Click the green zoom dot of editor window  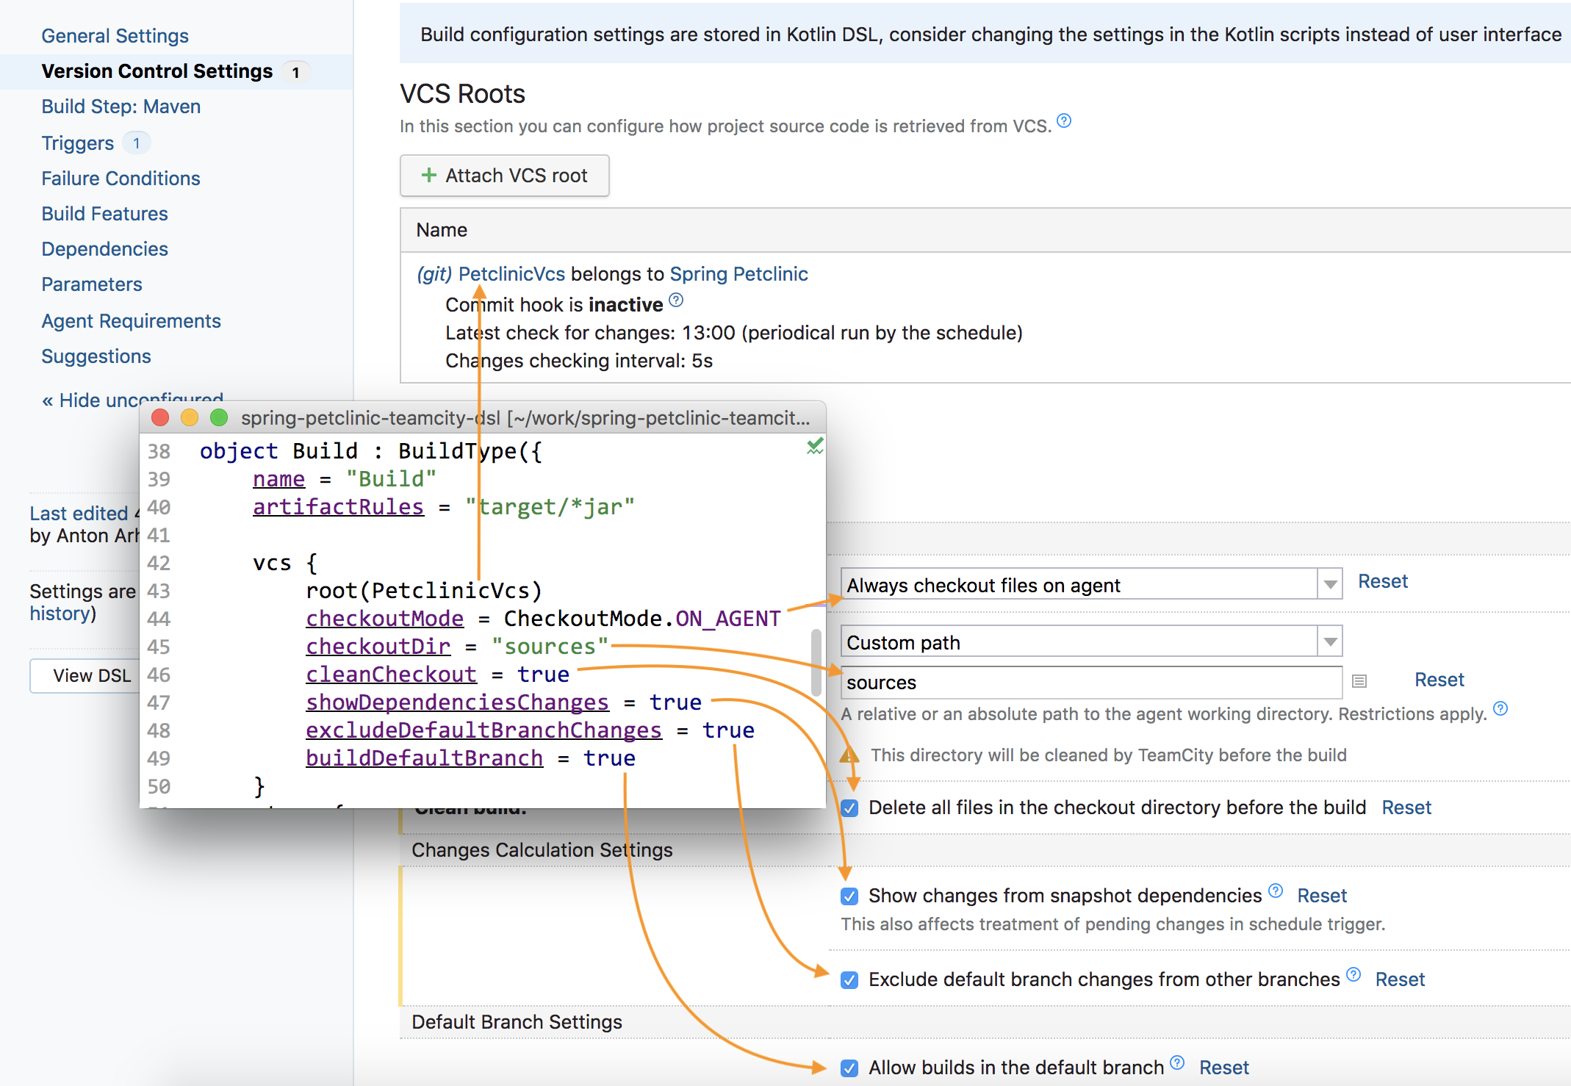pyautogui.click(x=219, y=417)
